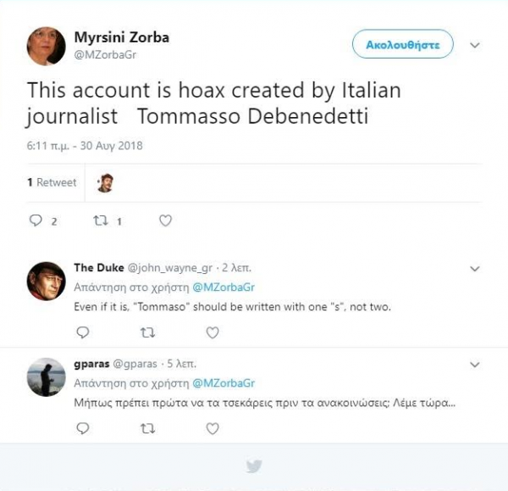Retweet the gparas reply
508x491 pixels.
pyautogui.click(x=147, y=428)
